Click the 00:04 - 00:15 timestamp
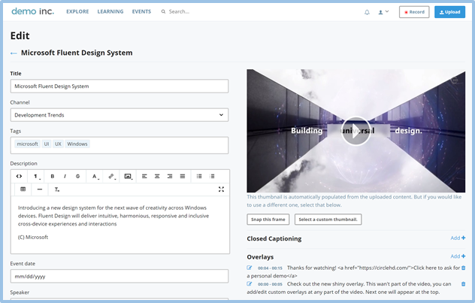 tap(270, 268)
